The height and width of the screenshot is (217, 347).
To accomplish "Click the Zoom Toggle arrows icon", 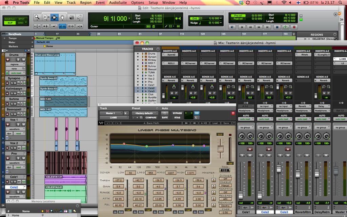I will coord(37,26).
